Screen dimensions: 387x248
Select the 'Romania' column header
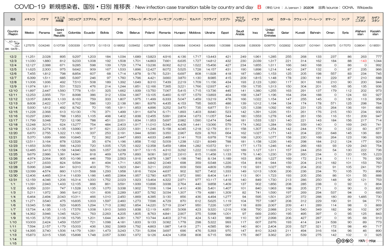coord(164,32)
